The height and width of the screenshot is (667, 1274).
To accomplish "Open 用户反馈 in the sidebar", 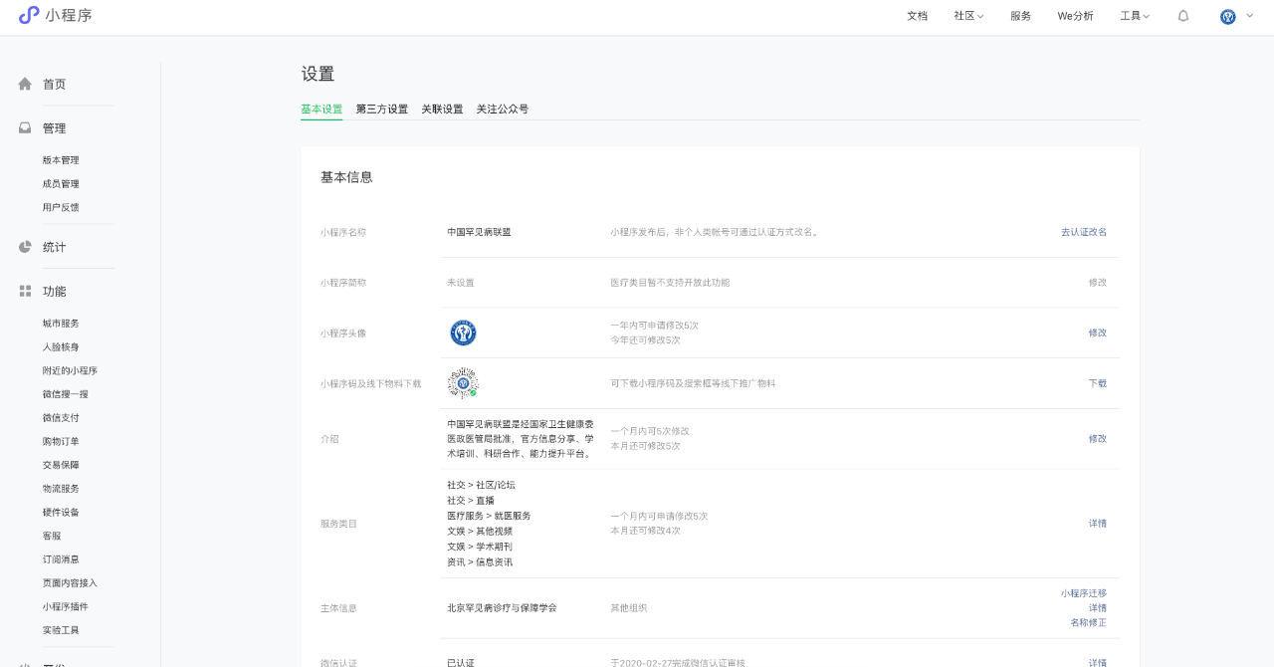I will (x=61, y=208).
